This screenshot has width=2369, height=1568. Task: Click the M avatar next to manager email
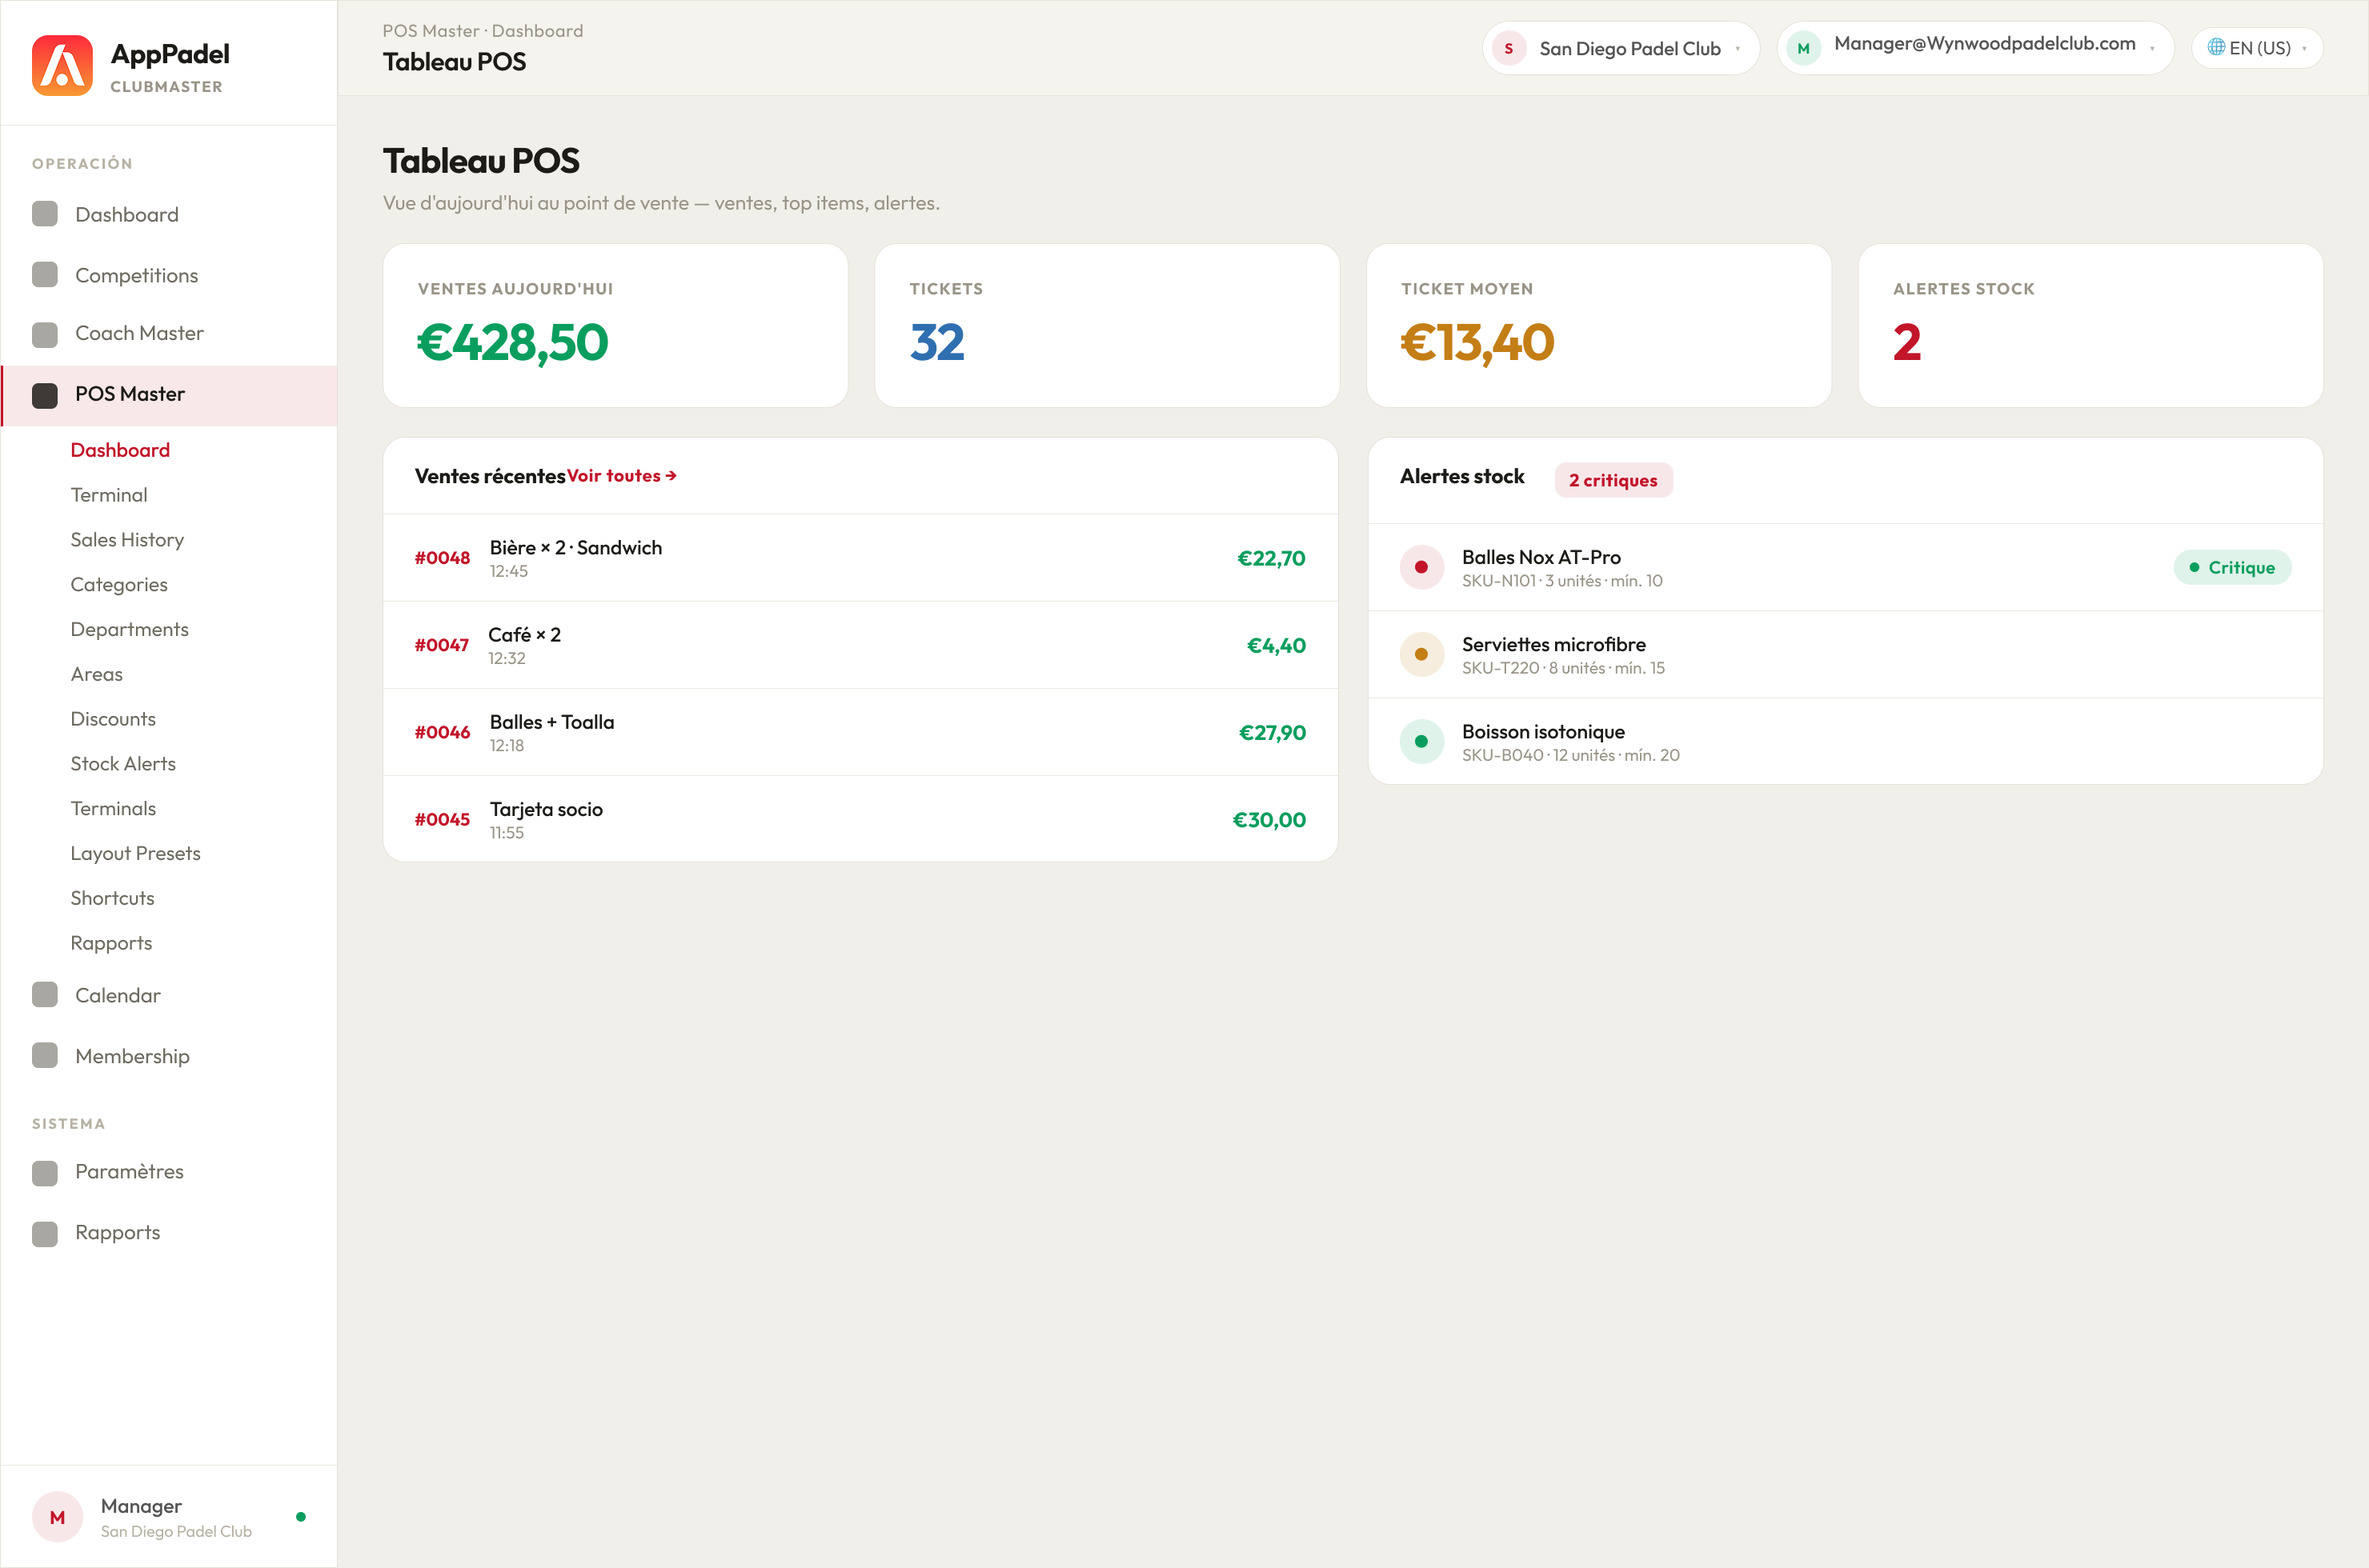click(x=1804, y=48)
